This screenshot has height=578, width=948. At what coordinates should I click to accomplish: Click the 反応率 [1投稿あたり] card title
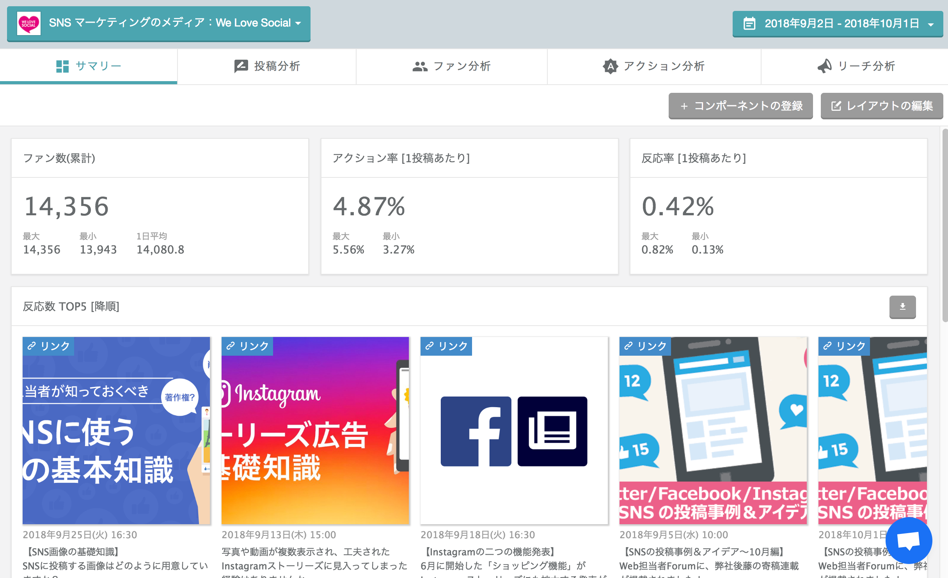(694, 158)
